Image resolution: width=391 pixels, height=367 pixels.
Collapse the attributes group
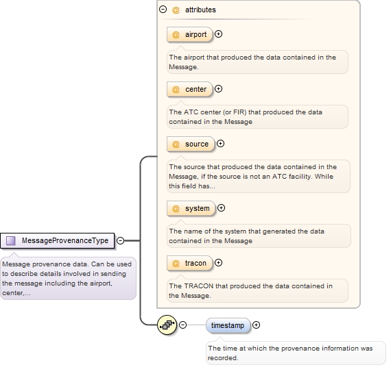pos(163,10)
